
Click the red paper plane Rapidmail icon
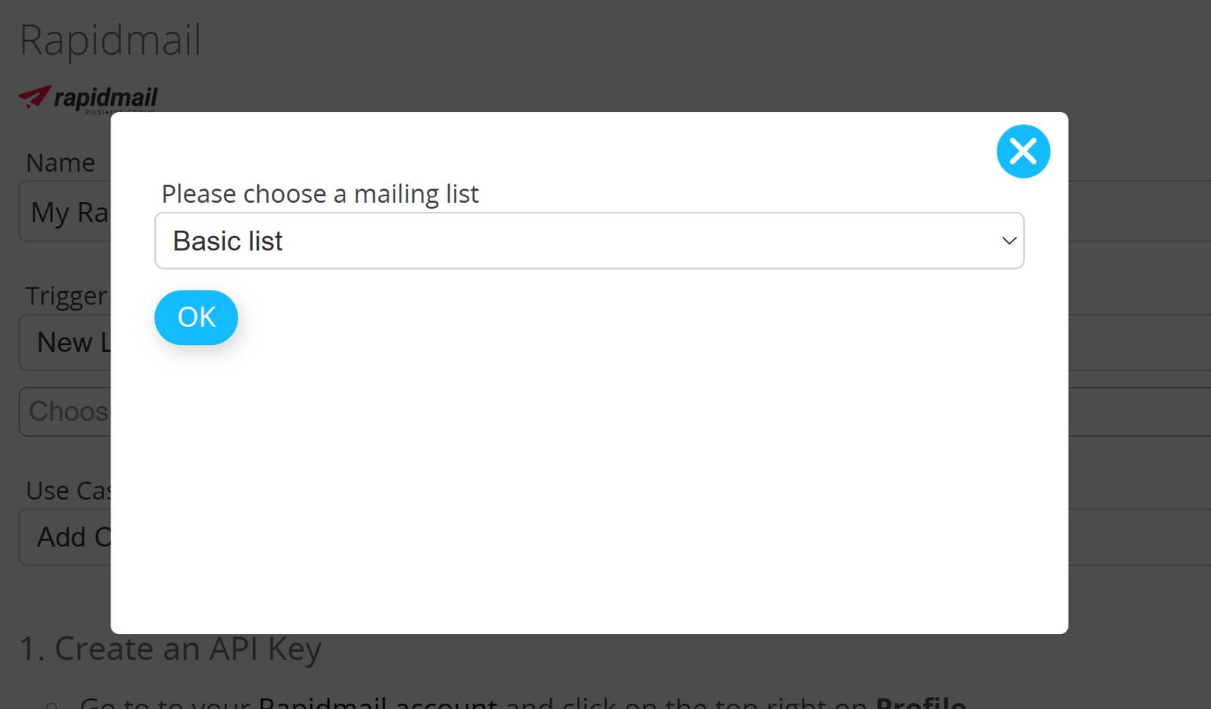[35, 97]
